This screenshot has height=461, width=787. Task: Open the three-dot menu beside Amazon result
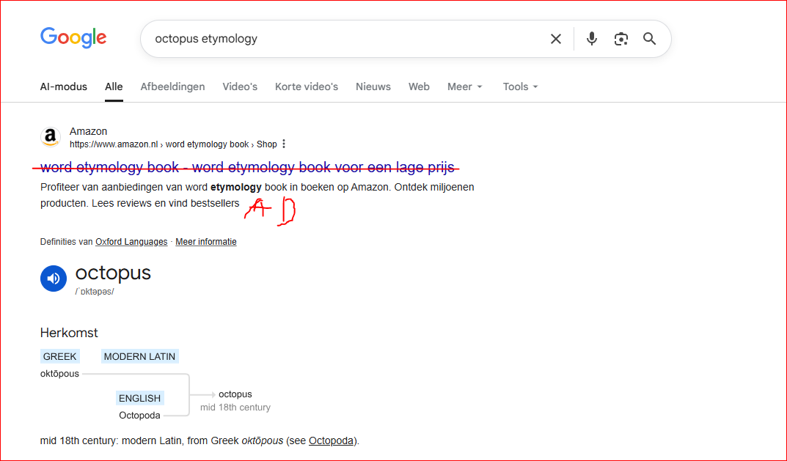coord(284,144)
